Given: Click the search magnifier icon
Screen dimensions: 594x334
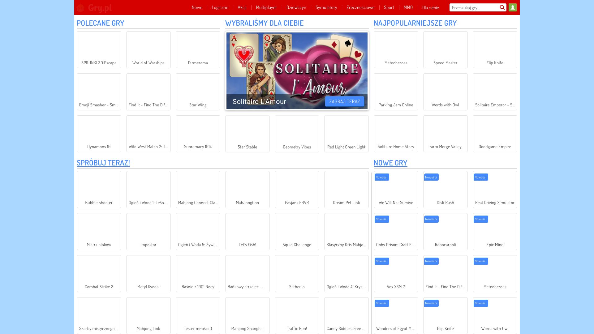Looking at the screenshot, I should point(502,7).
